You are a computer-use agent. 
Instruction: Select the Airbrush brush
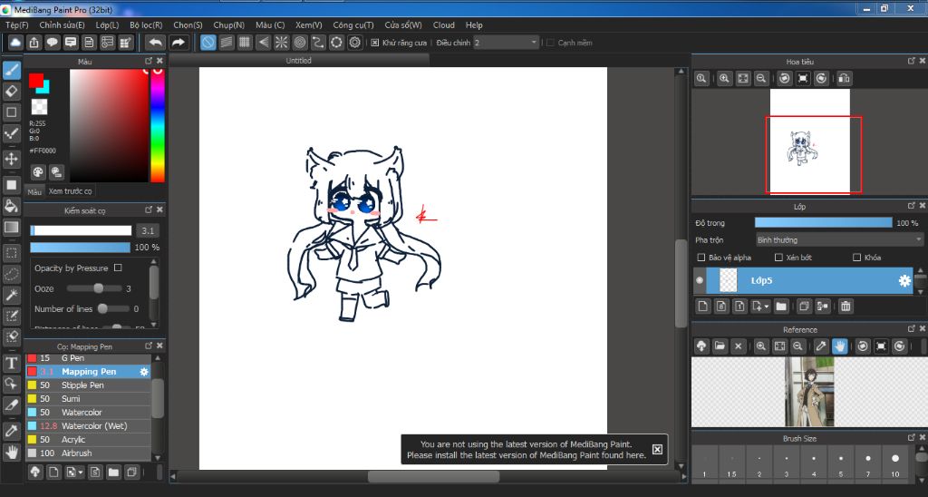click(x=88, y=453)
